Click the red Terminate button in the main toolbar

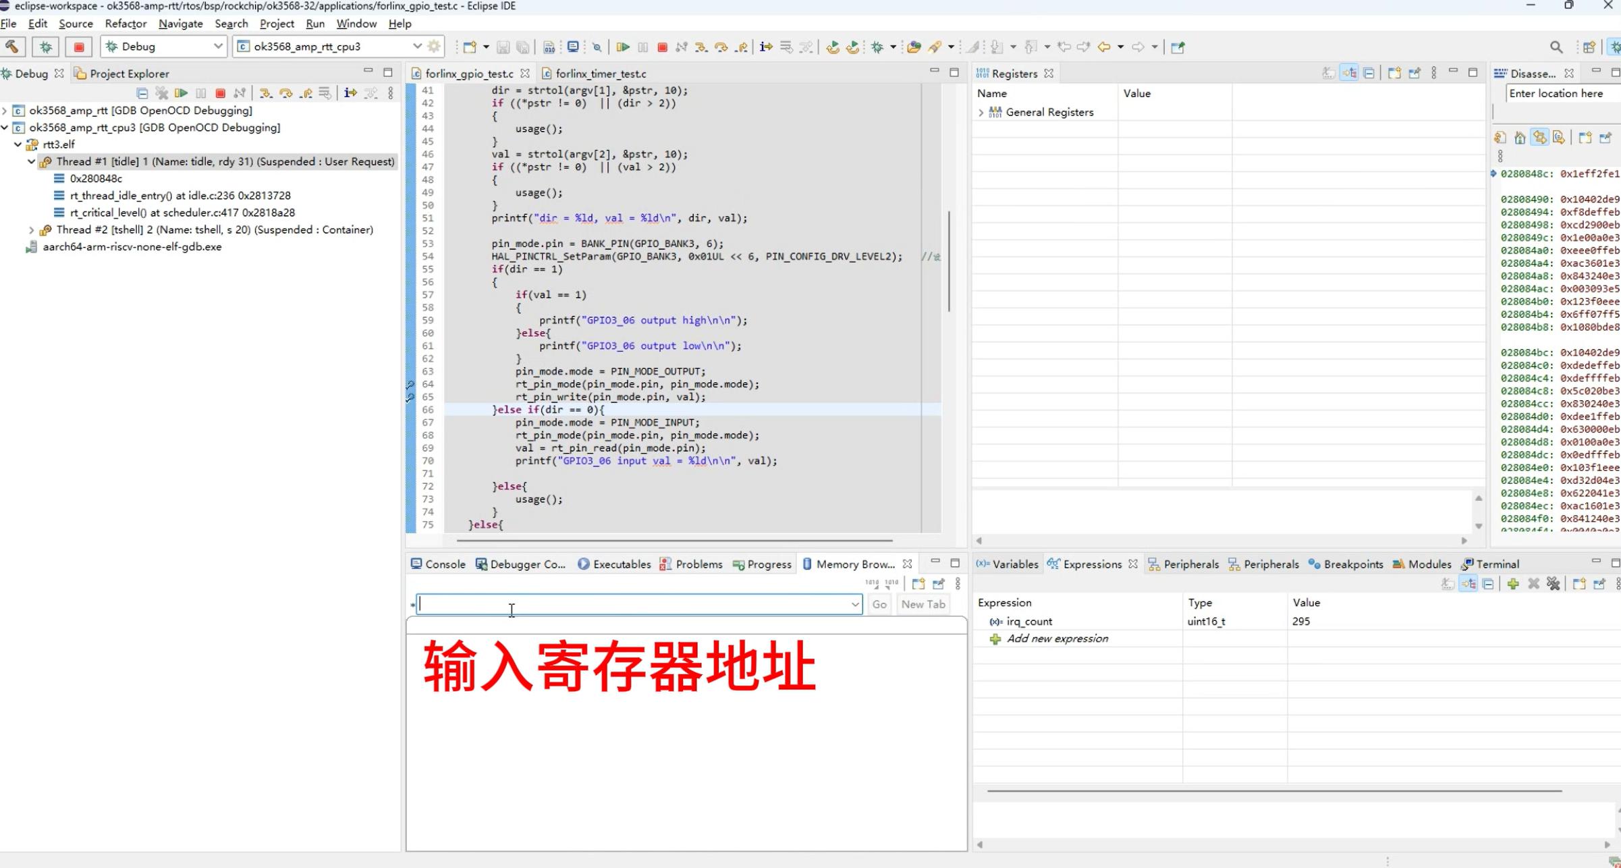coord(662,47)
